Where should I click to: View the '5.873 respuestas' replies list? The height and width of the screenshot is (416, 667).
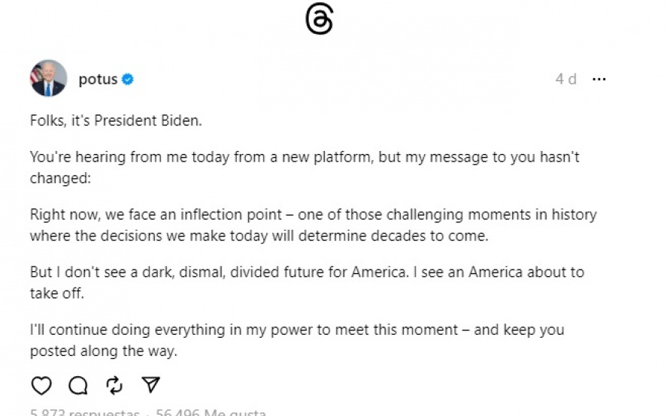(x=84, y=412)
